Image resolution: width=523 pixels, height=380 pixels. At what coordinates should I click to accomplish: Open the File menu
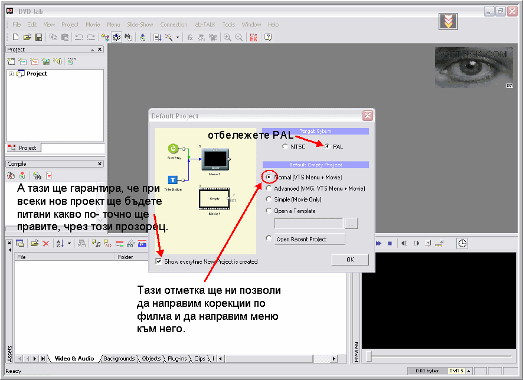pos(17,24)
